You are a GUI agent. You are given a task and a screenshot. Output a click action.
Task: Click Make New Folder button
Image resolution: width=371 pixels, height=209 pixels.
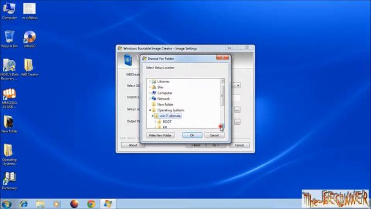161,135
